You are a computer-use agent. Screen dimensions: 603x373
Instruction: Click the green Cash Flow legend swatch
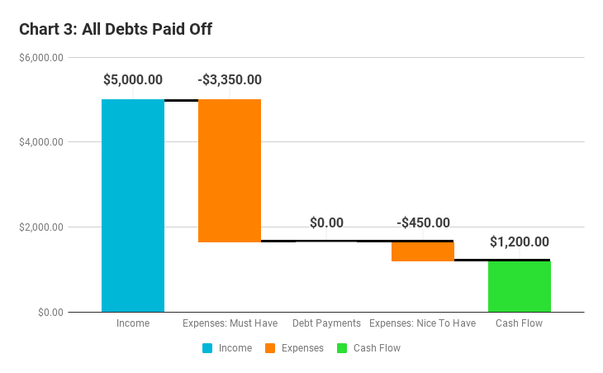[340, 348]
